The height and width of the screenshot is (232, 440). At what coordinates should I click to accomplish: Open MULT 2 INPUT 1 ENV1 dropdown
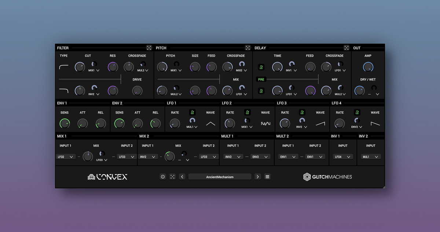click(288, 157)
